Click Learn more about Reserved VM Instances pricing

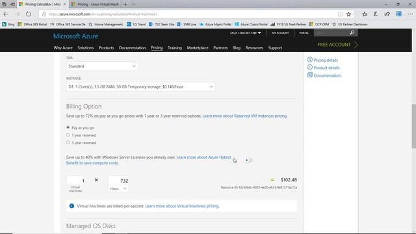click(244, 116)
